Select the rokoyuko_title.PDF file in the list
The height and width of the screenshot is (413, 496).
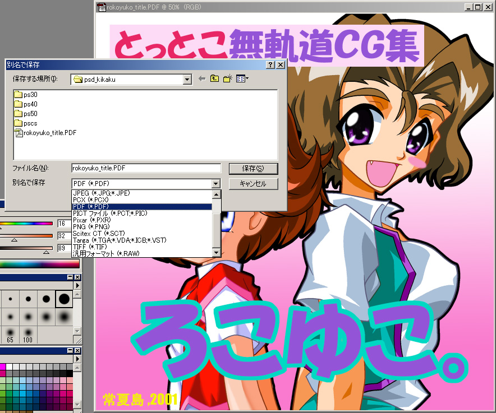point(45,133)
